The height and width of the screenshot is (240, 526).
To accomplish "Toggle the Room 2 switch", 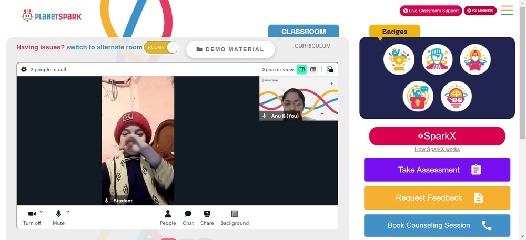I will (161, 47).
